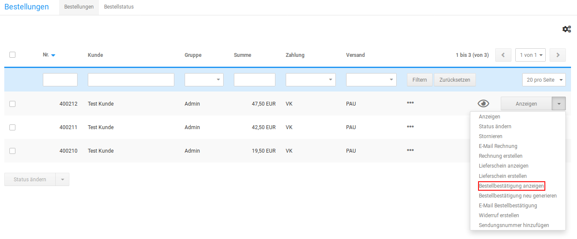Open three-dots menu for order 400210
This screenshot has height=239, width=577.
pos(410,150)
